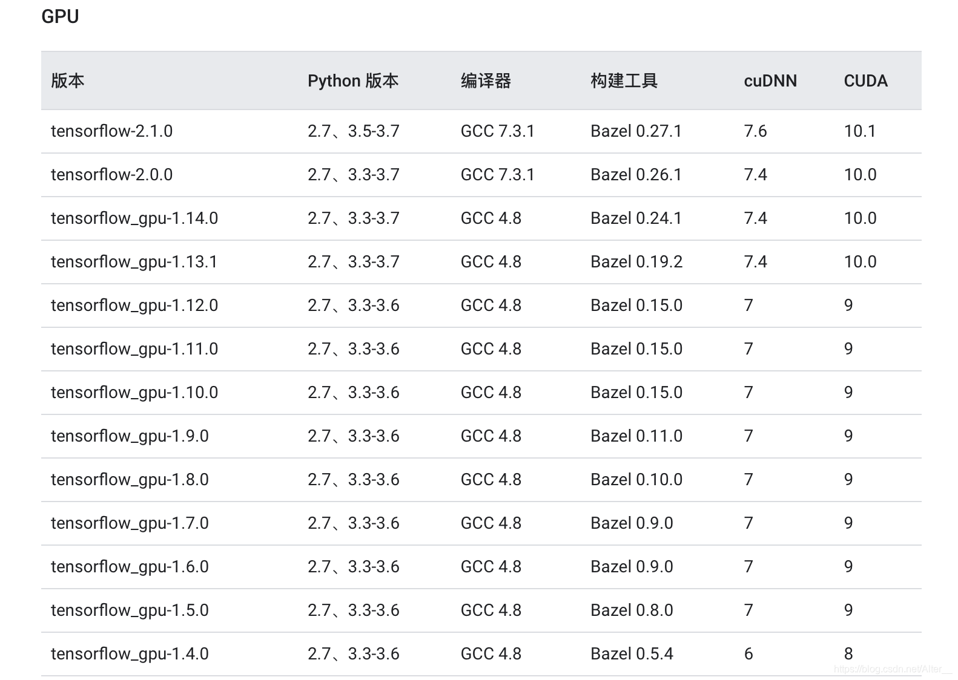Click CUDA 10.0 in tensorflow-2.0.0 row

[861, 175]
